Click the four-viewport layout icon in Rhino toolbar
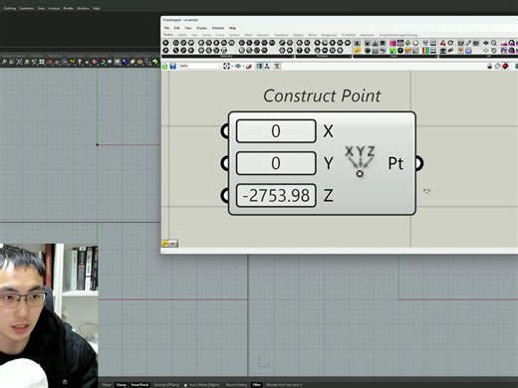 click(42, 62)
